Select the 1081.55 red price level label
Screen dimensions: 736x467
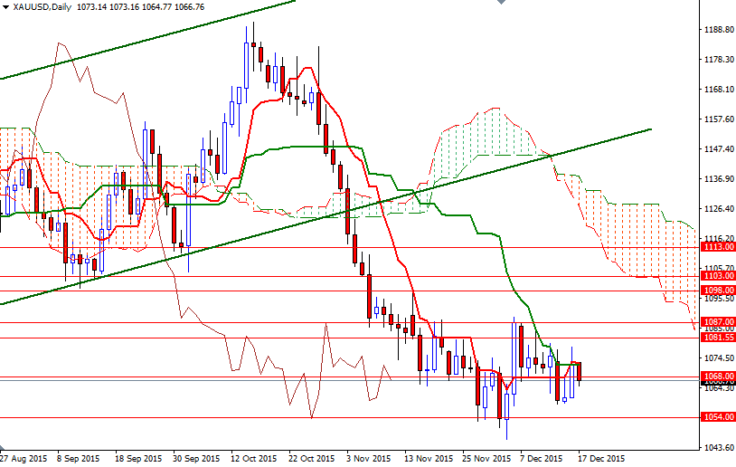pyautogui.click(x=718, y=337)
